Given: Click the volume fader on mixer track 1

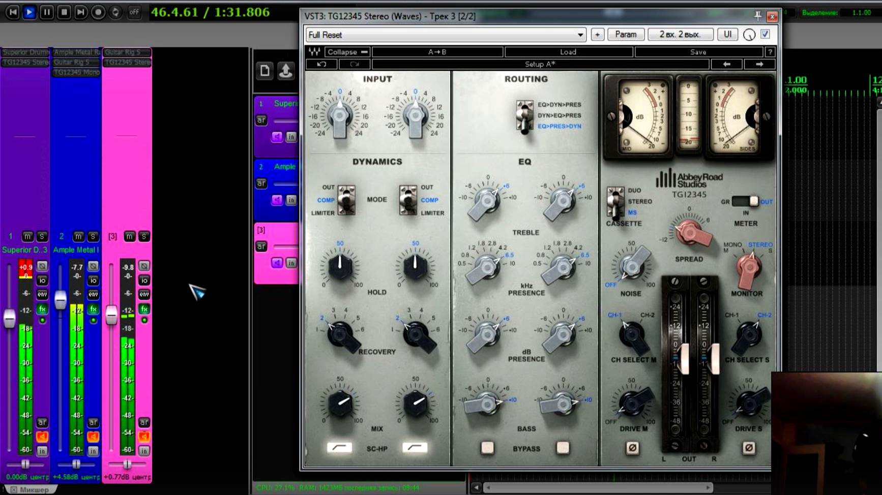Looking at the screenshot, I should pos(9,318).
